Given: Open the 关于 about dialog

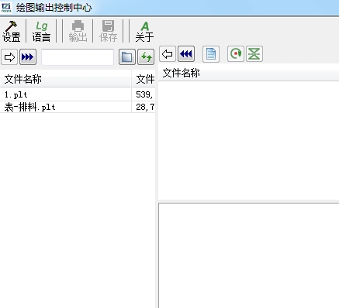Looking at the screenshot, I should click(x=144, y=32).
